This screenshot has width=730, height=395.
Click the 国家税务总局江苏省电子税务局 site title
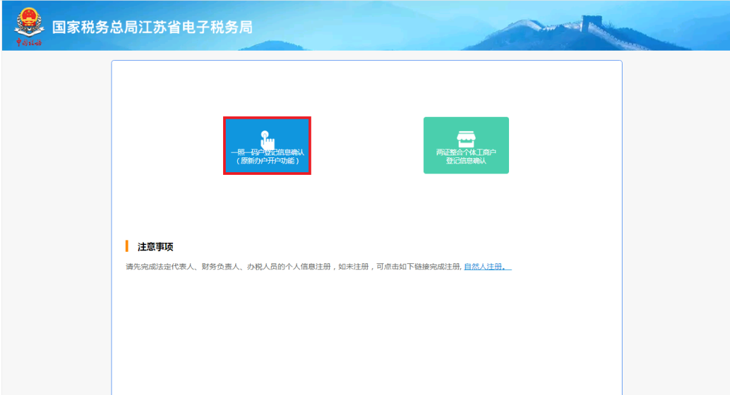152,27
